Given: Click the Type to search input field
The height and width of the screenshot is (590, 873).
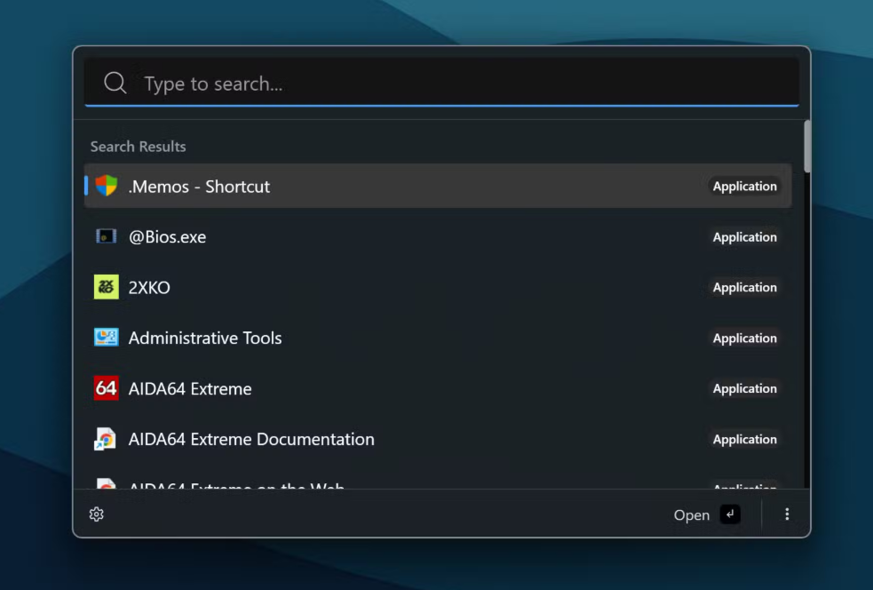Looking at the screenshot, I should pos(441,83).
